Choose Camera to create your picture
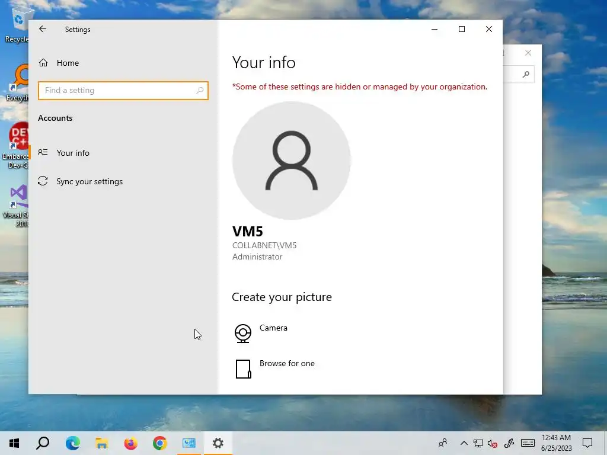 point(273,328)
